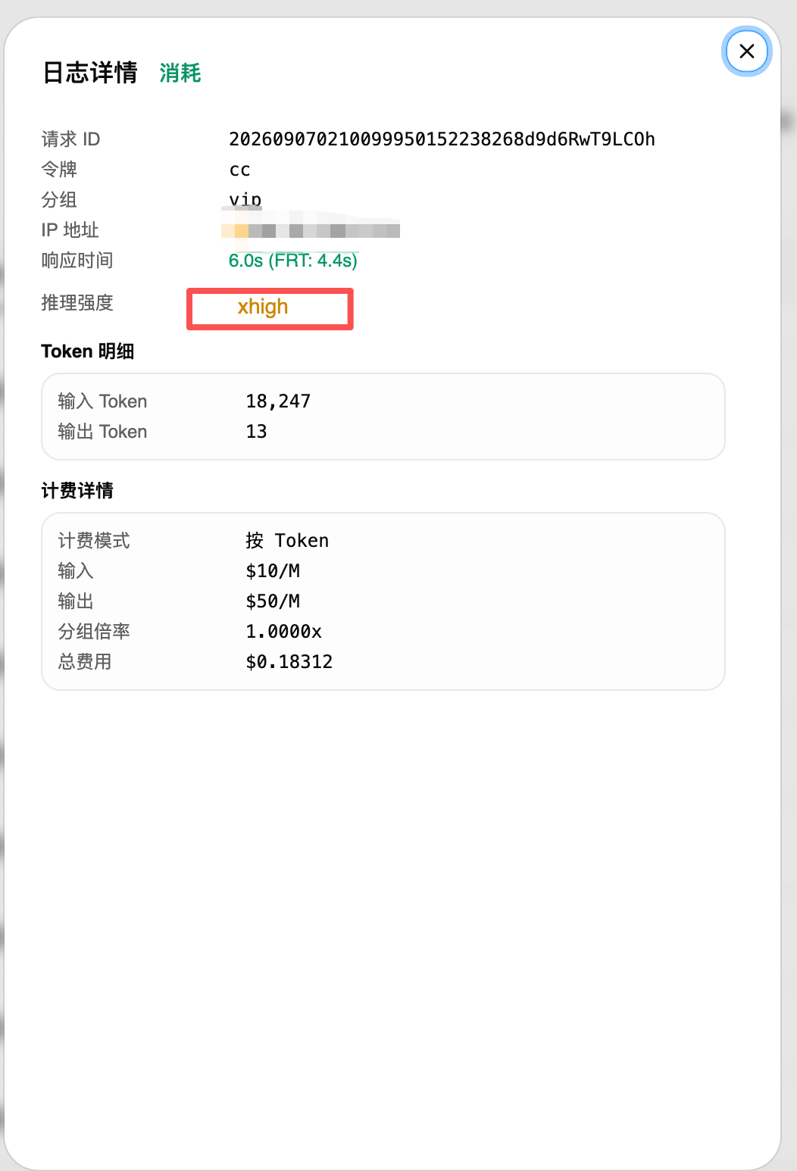The width and height of the screenshot is (797, 1171).
Task: Click the response time 6.0s (FRT: 4.4s)
Action: (x=293, y=261)
